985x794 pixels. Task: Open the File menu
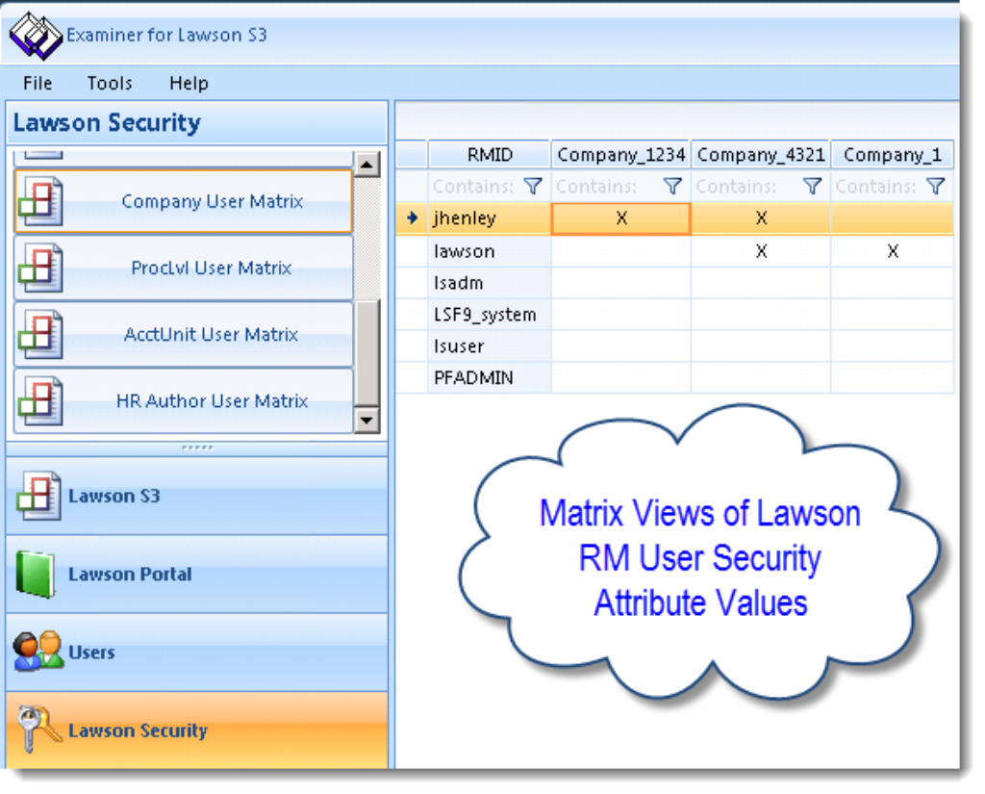38,83
